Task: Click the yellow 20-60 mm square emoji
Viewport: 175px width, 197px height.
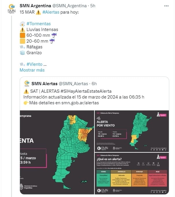Action: pyautogui.click(x=23, y=41)
